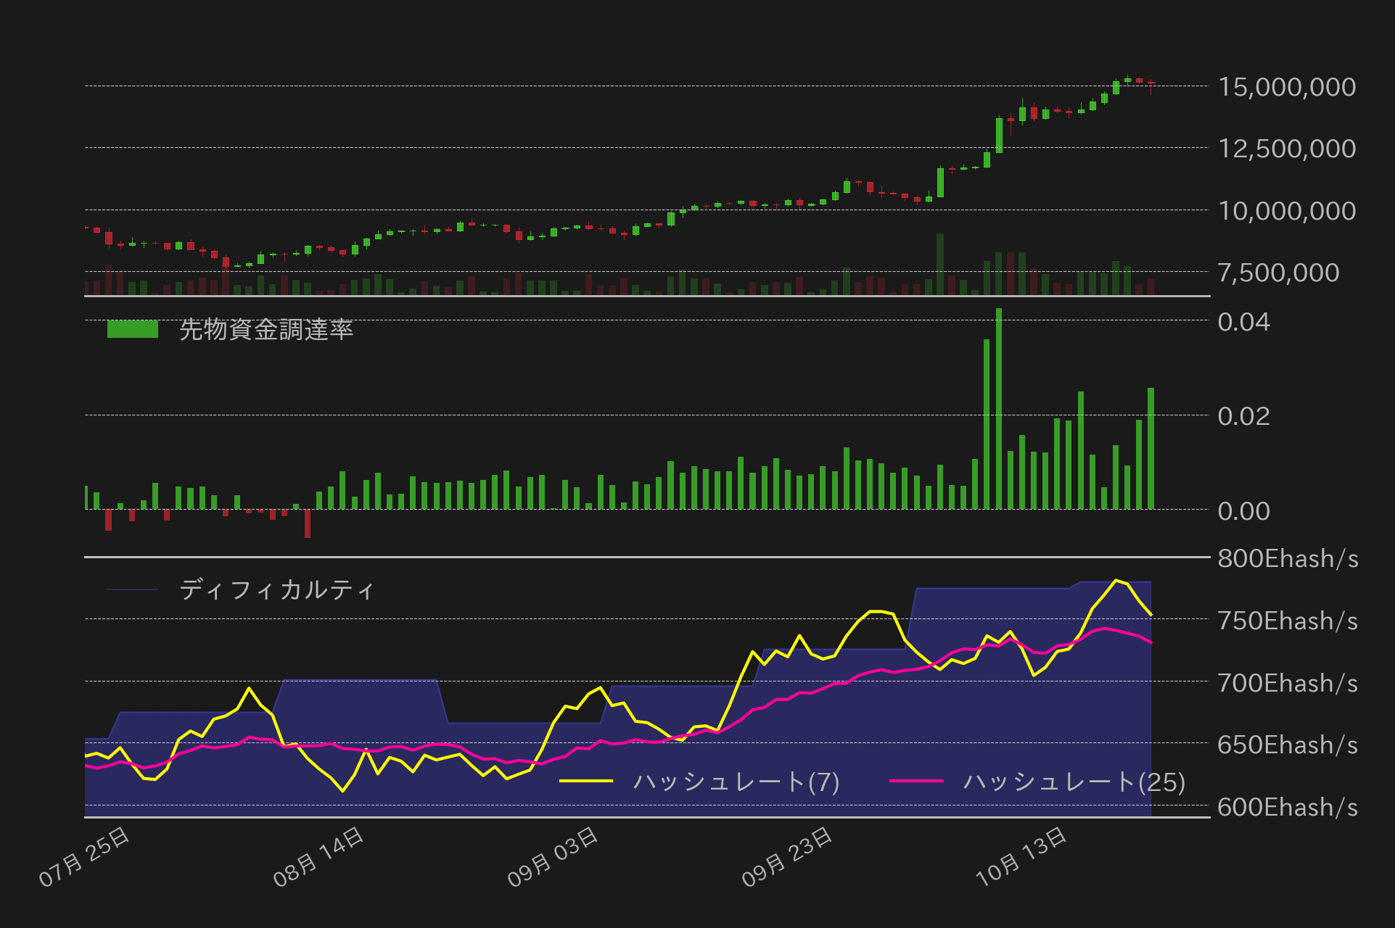This screenshot has height=928, width=1395.
Task: Click the pink ハッシュレート(25) legend line
Action: (x=916, y=782)
